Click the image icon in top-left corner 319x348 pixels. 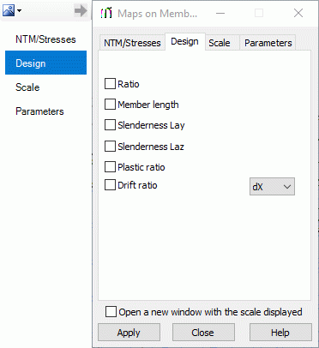[9, 11]
